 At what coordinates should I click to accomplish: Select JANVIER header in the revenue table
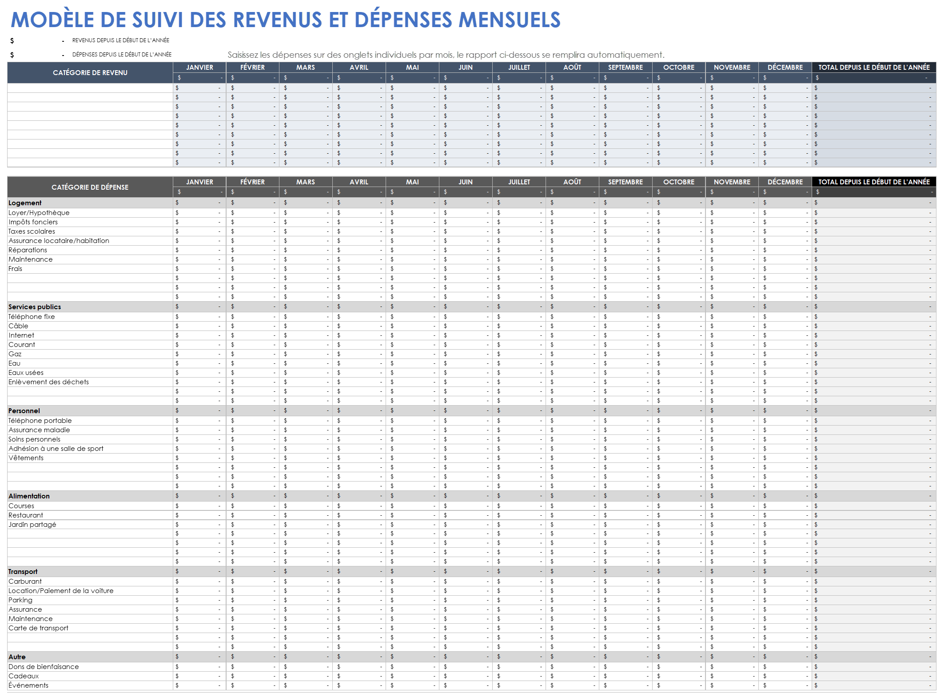tap(199, 68)
